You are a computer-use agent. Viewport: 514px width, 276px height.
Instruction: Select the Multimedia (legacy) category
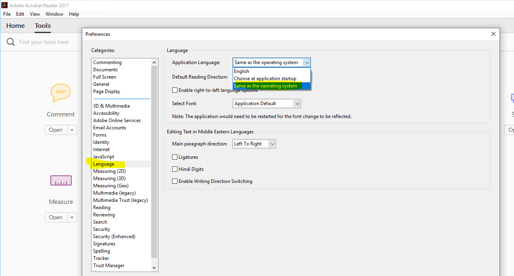pos(114,193)
